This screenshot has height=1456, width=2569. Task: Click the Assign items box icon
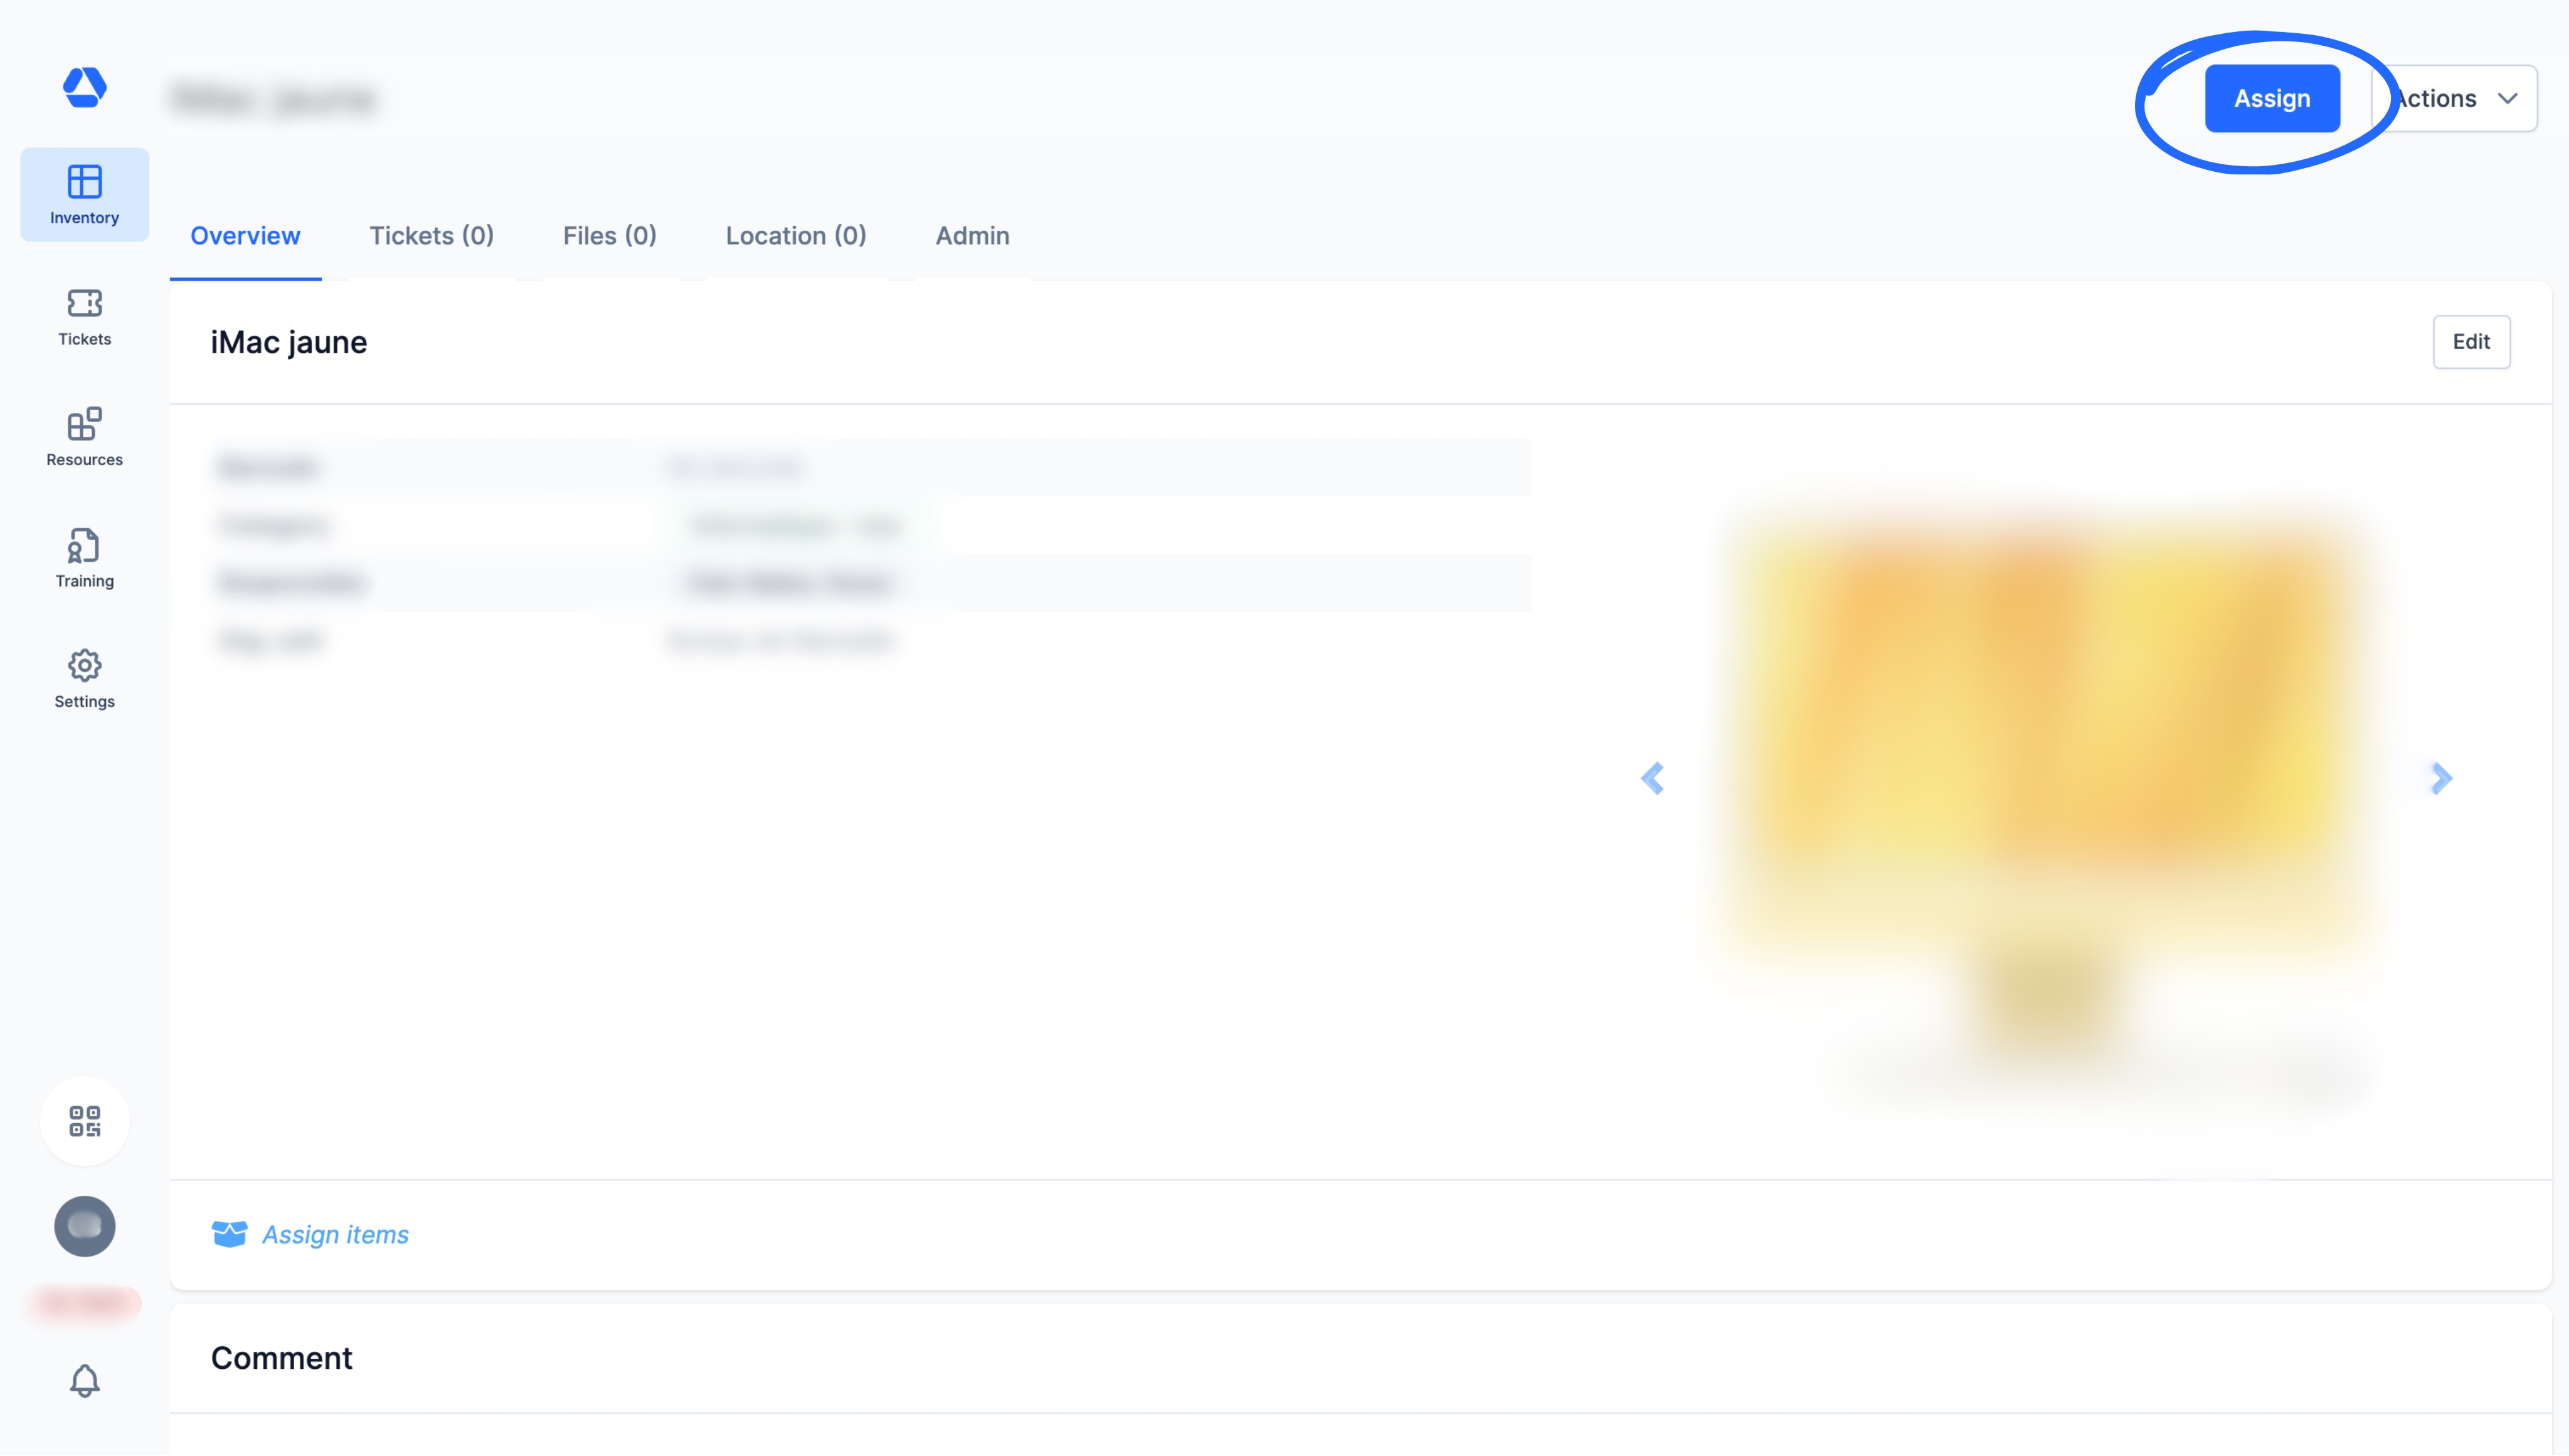tap(229, 1234)
